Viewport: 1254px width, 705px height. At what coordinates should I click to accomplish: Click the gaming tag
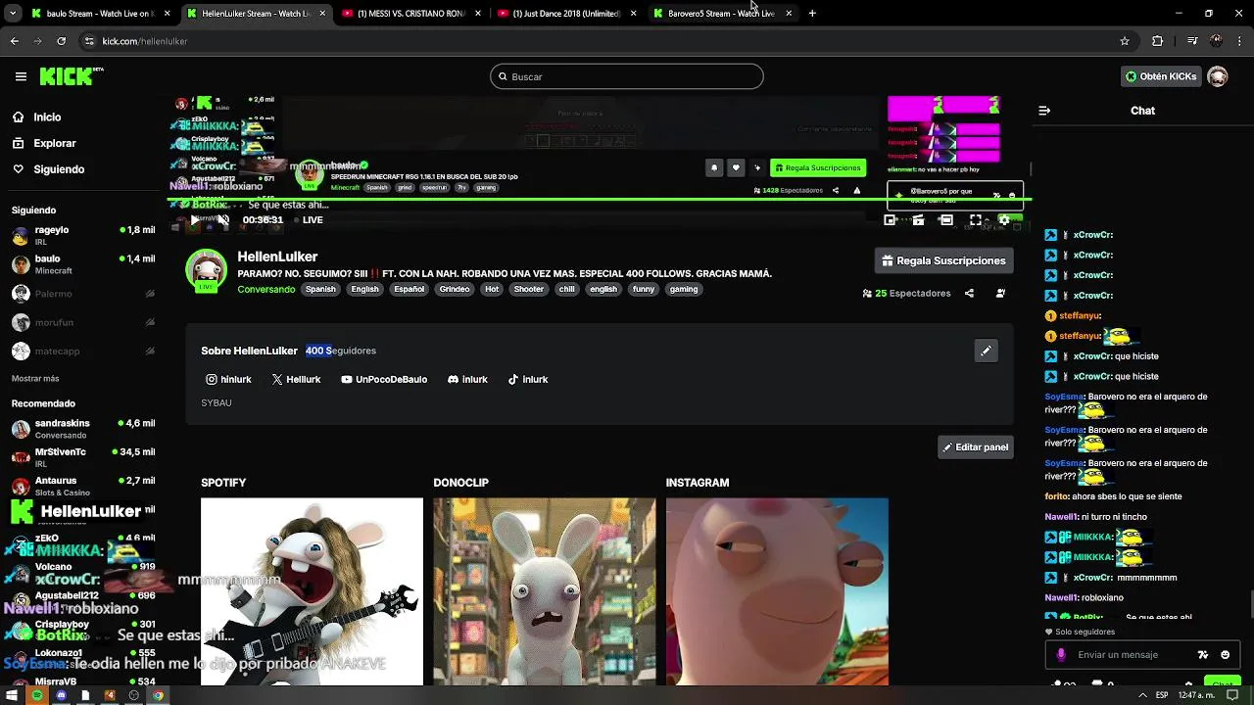pyautogui.click(x=684, y=289)
